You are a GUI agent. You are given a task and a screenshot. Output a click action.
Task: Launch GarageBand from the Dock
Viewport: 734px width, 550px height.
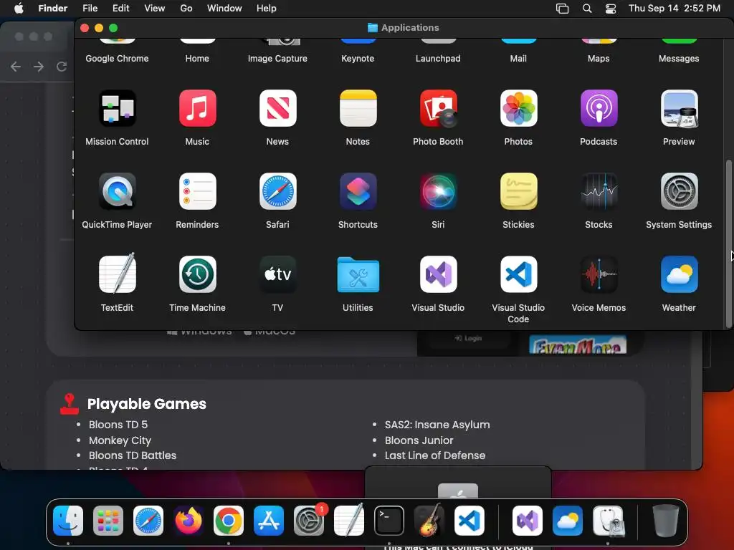pyautogui.click(x=429, y=521)
